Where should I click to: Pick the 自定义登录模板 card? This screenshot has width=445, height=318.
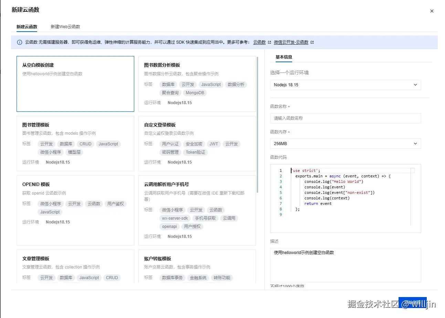pos(197,143)
